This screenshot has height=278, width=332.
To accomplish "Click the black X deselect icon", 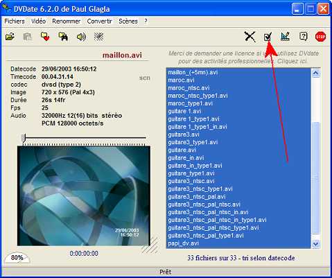I will click(250, 37).
